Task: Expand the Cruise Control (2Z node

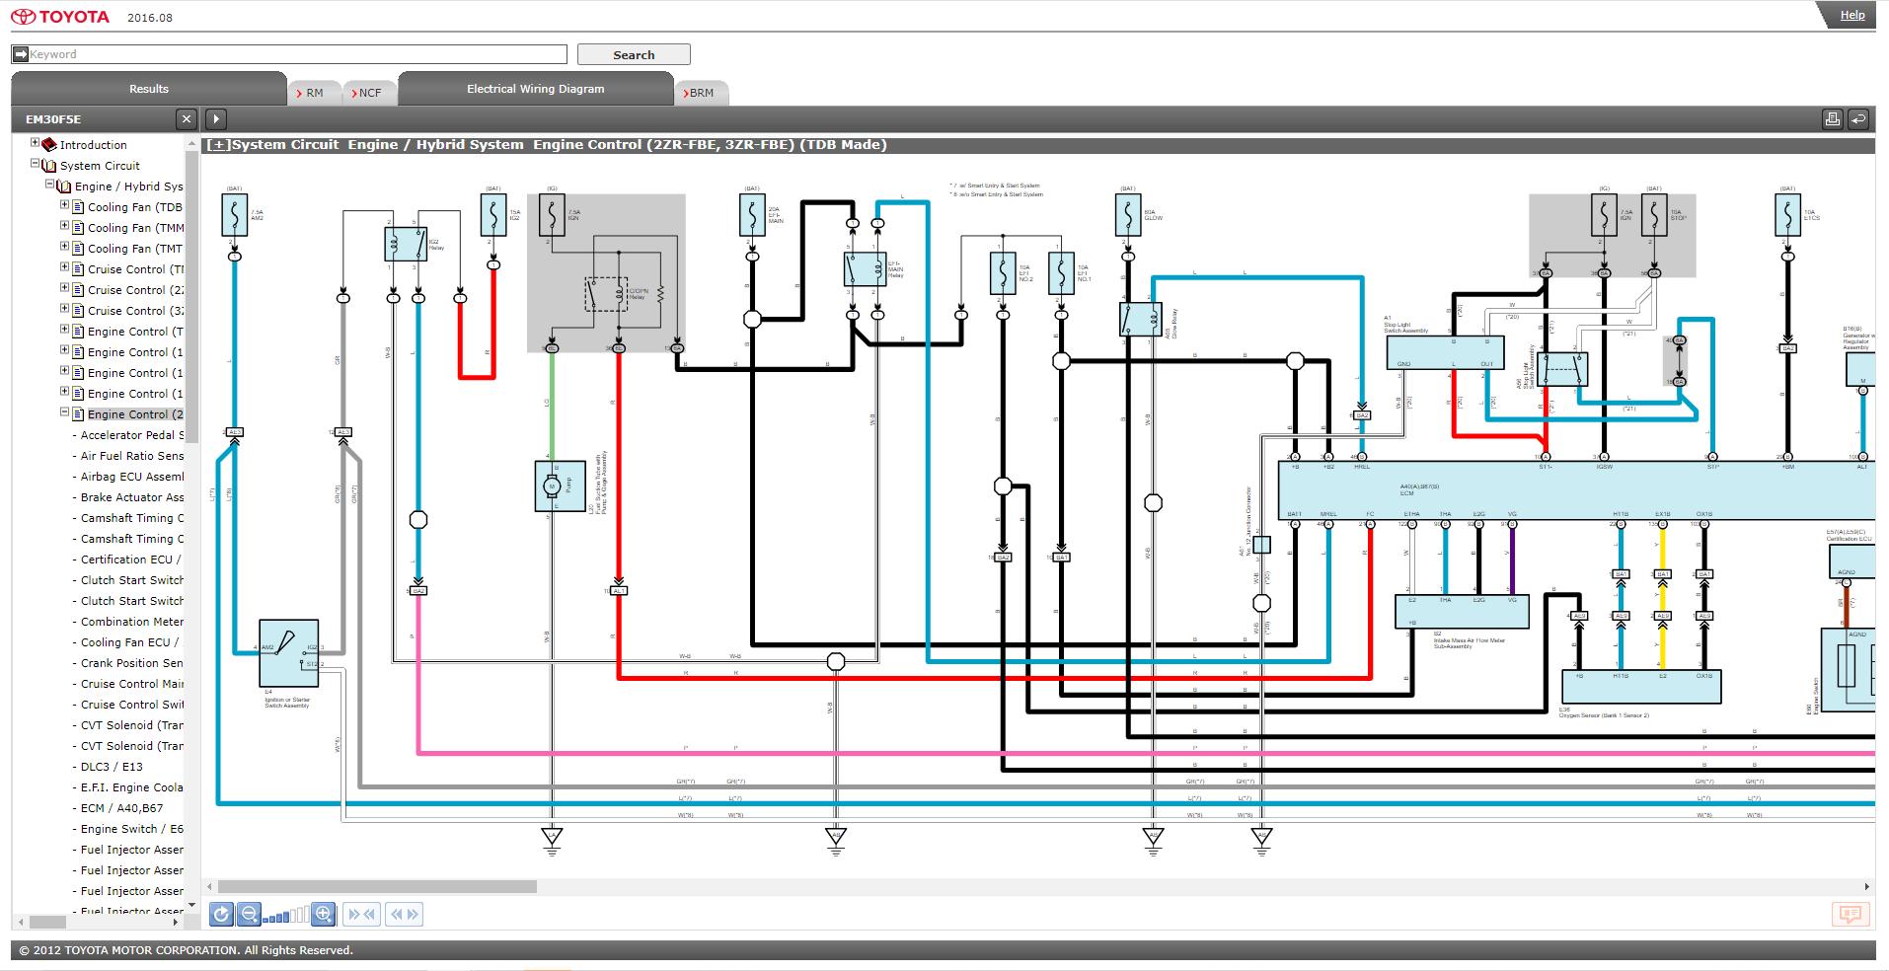Action: [64, 288]
